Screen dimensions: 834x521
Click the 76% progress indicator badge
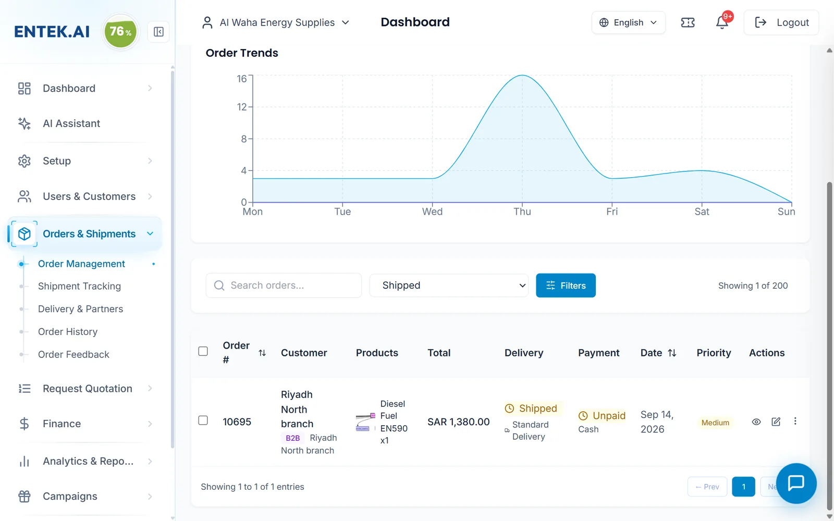tap(121, 32)
